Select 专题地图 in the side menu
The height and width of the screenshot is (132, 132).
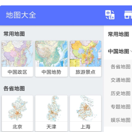(x=121, y=107)
